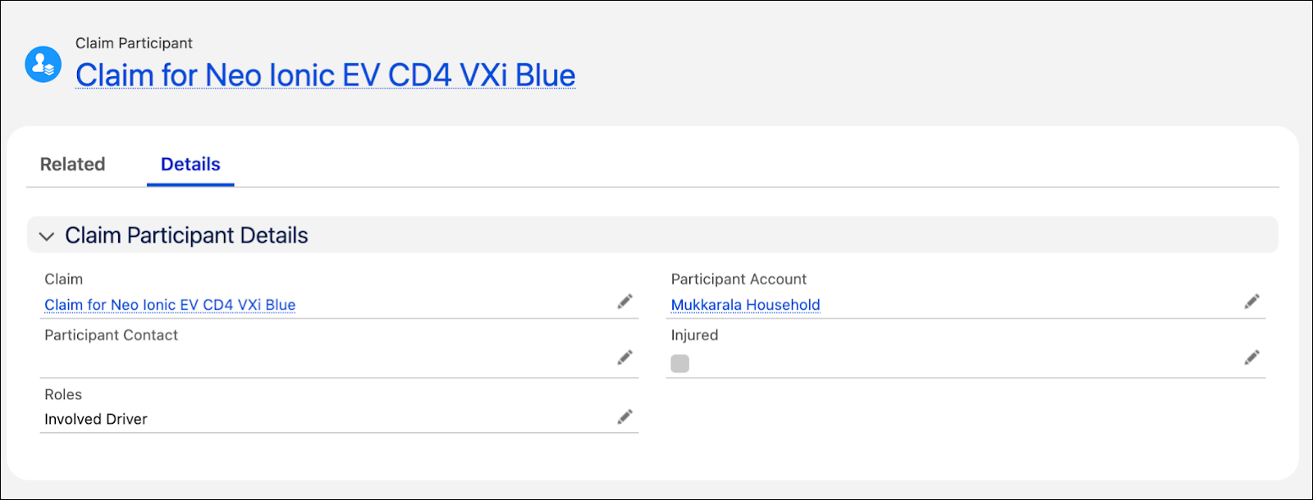This screenshot has width=1313, height=500.
Task: Click the chevron icon beside Claim Participant Details
Action: (47, 236)
